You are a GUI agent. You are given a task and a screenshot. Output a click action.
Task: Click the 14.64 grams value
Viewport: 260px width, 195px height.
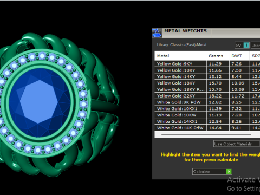[x=215, y=128]
